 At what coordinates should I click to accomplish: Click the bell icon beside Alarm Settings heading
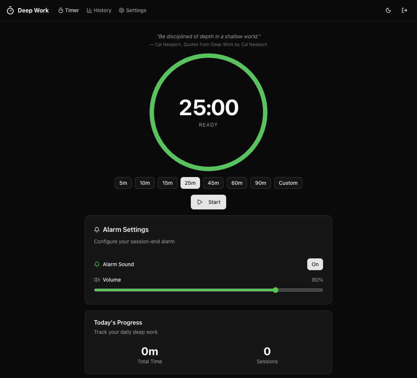97,230
